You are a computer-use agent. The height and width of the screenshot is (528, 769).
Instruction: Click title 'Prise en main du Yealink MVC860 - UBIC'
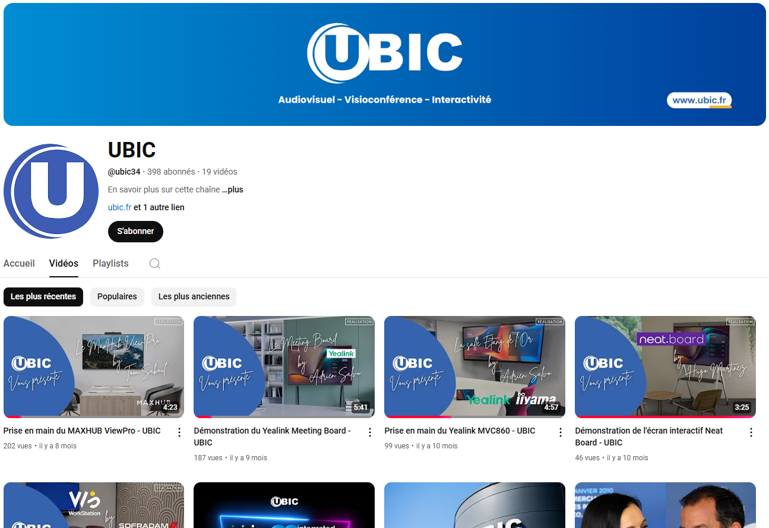point(460,431)
